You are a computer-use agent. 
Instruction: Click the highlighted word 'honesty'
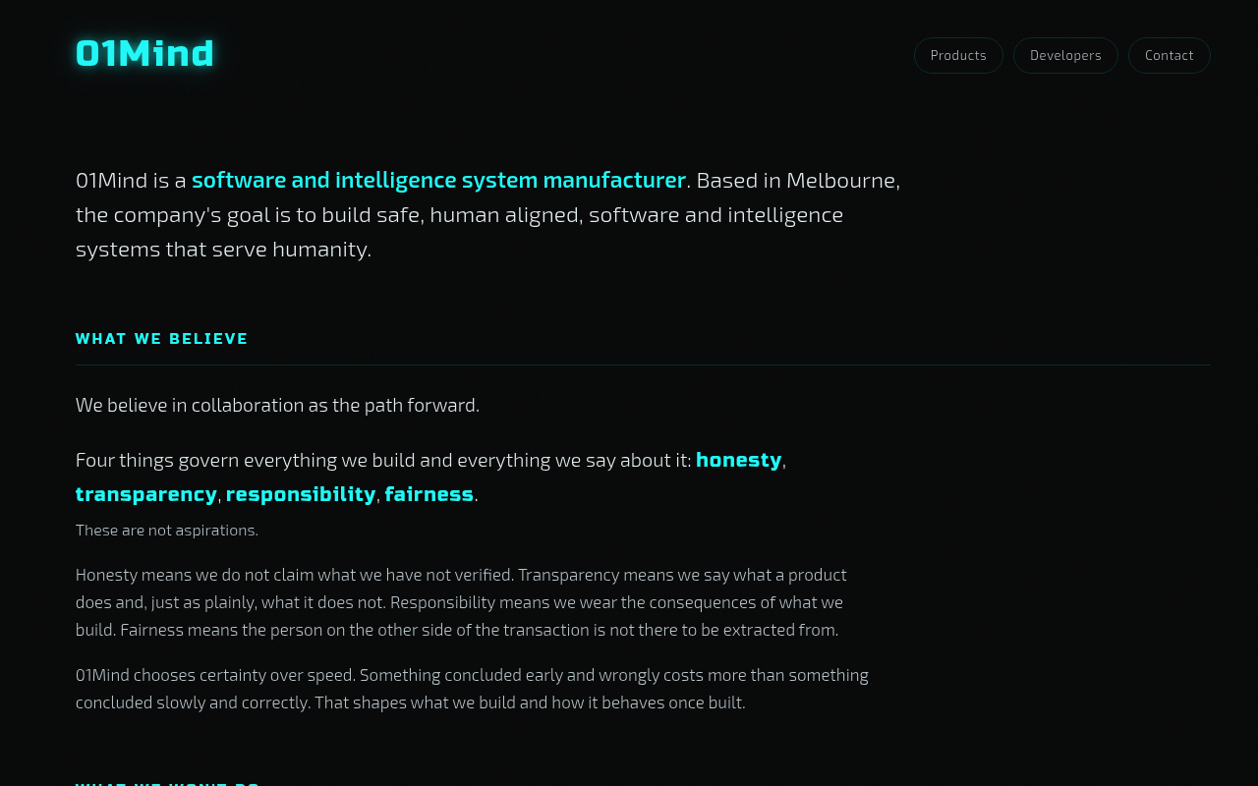(x=738, y=460)
